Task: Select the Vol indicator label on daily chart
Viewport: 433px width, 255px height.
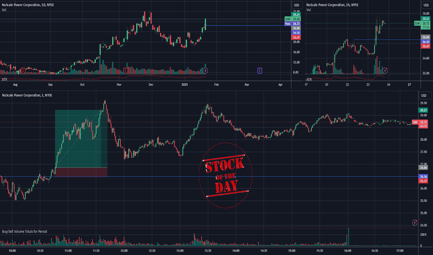Action: 4,10
